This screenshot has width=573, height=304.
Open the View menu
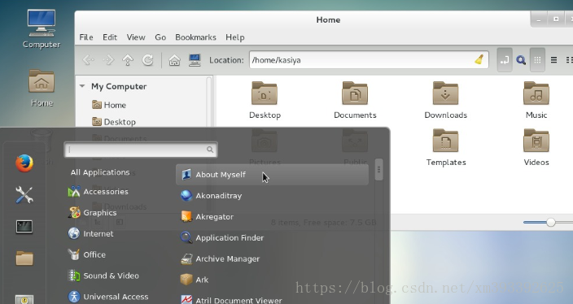click(x=136, y=37)
